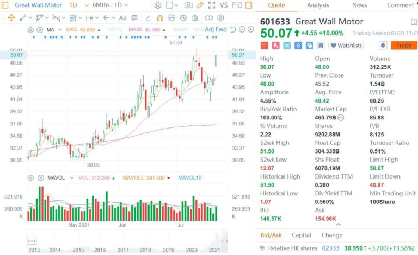Open market cap details ellipsis icon
The image size is (418, 255).
[x=341, y=117]
